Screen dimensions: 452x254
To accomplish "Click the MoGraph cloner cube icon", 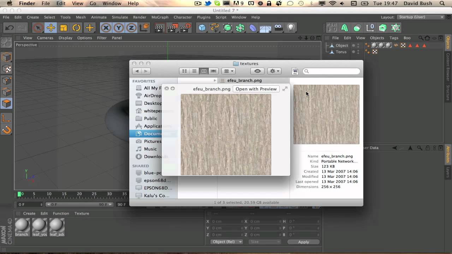I will 395,28.
